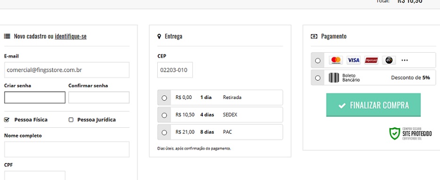The height and width of the screenshot is (180, 440).
Task: Click the Elo card icon
Action: click(389, 60)
